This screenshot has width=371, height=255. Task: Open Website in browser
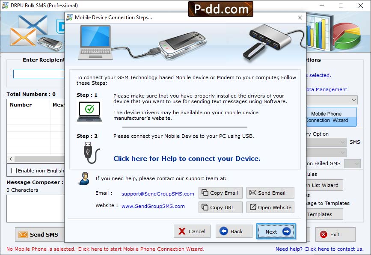coord(270,208)
